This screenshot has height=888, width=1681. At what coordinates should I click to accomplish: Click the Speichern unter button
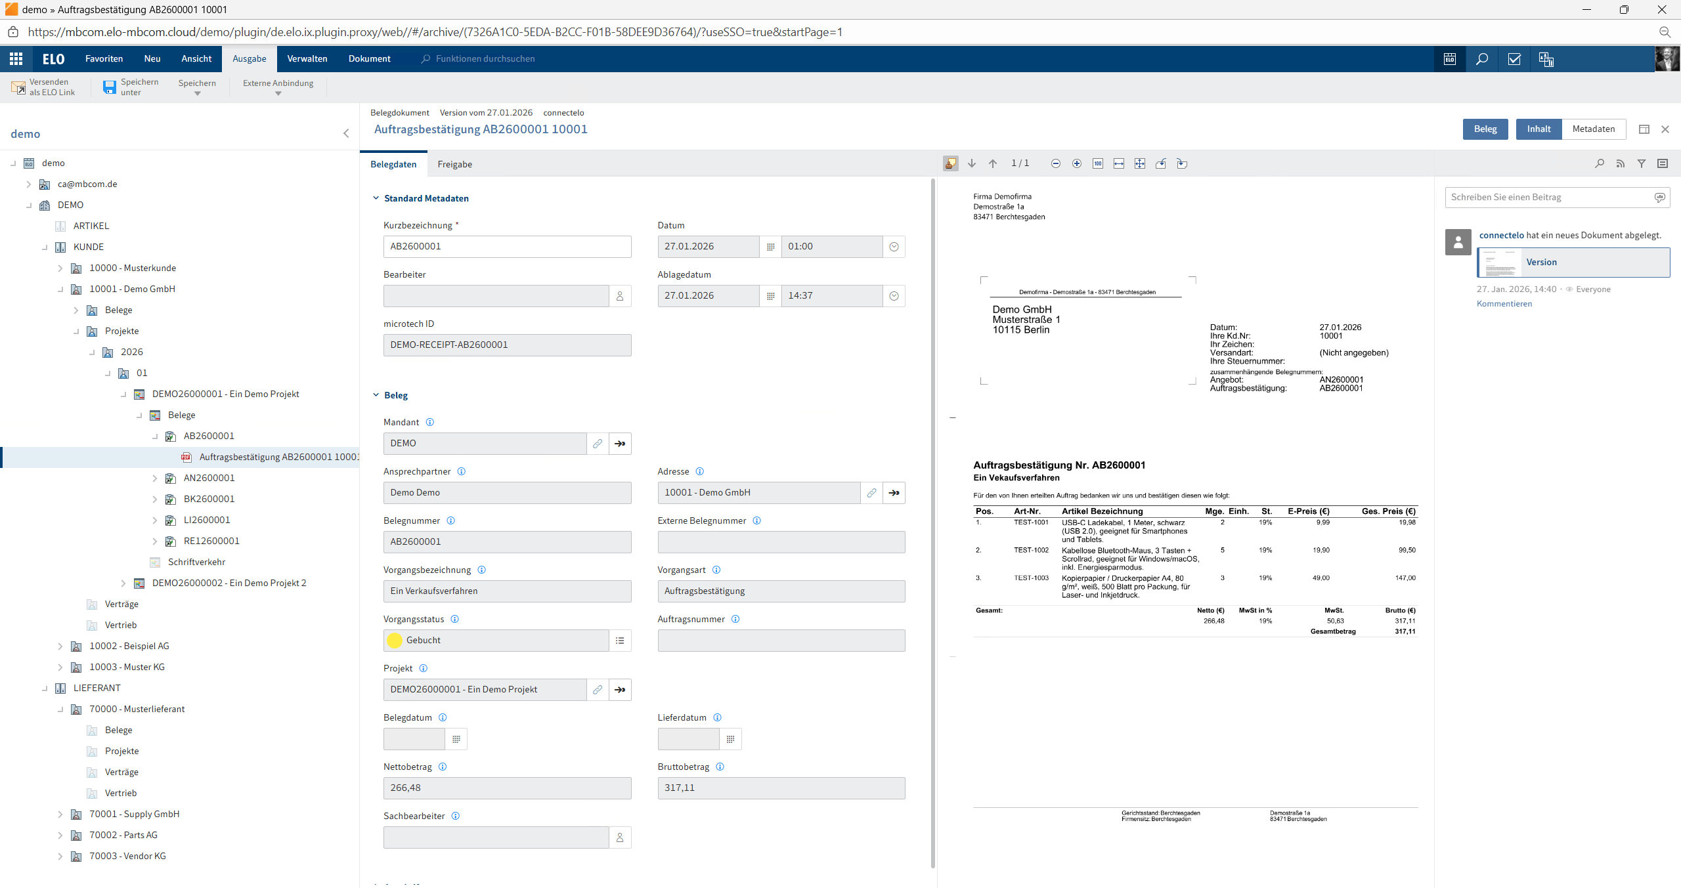click(x=131, y=87)
